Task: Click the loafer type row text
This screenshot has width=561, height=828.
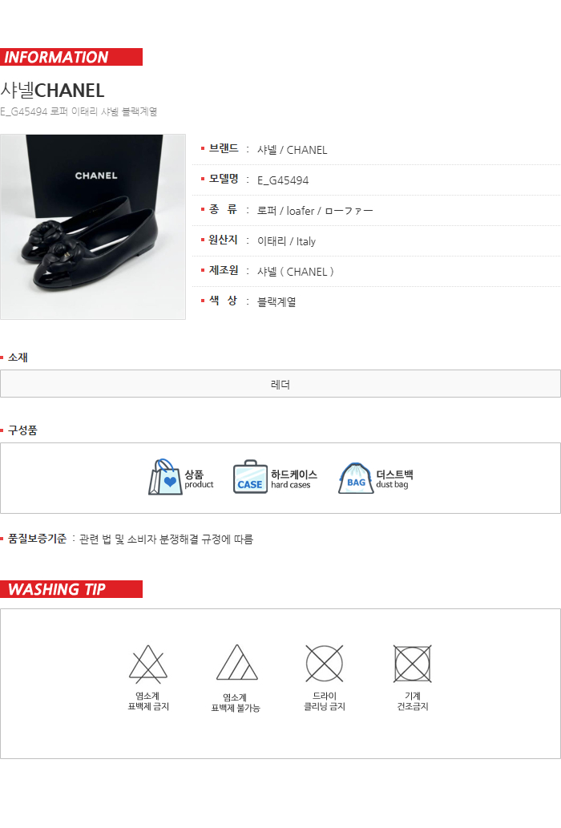Action: (x=315, y=211)
